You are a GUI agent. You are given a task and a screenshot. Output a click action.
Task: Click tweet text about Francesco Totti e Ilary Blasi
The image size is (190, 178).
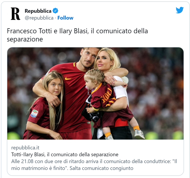pos(77,35)
